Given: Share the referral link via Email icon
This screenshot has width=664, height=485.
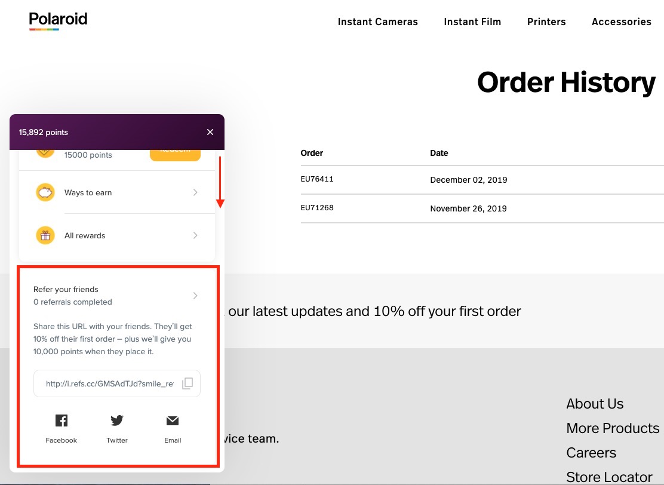Looking at the screenshot, I should point(173,420).
